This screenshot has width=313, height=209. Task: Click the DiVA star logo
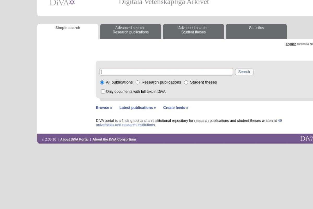tap(62, 3)
